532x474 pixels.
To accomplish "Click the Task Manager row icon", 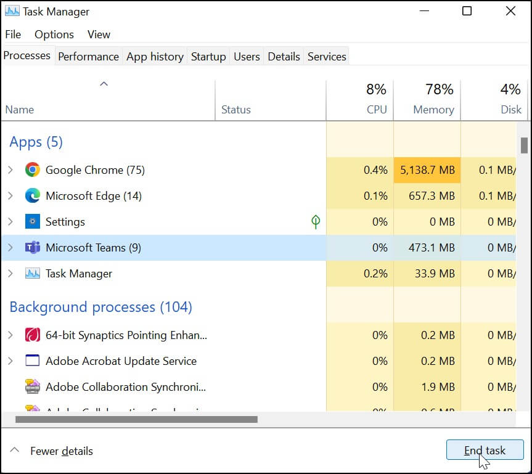I will 33,274.
